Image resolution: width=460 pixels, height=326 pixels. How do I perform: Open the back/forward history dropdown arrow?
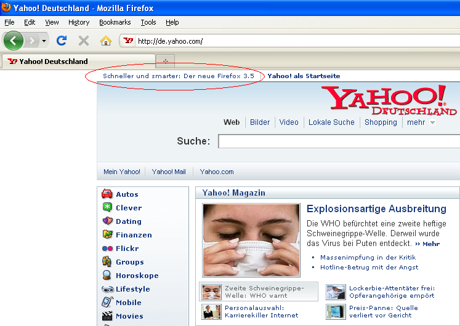(x=44, y=41)
